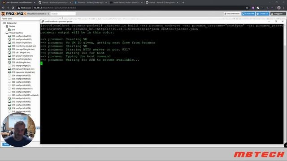Click 'Waiting for SSH to become available' line
This screenshot has width=287, height=161.
[90, 60]
